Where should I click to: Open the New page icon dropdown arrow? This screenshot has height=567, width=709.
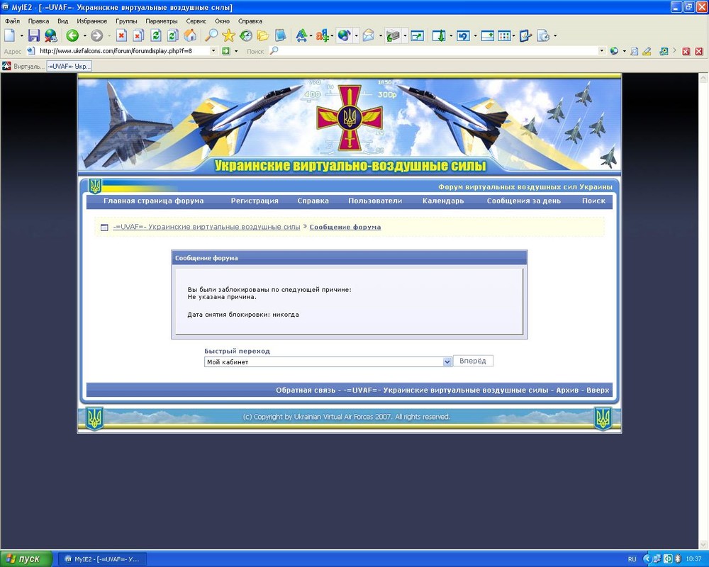21,35
